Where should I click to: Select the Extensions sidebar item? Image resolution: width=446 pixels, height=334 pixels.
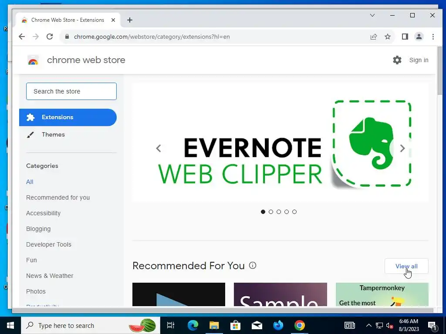tap(68, 117)
